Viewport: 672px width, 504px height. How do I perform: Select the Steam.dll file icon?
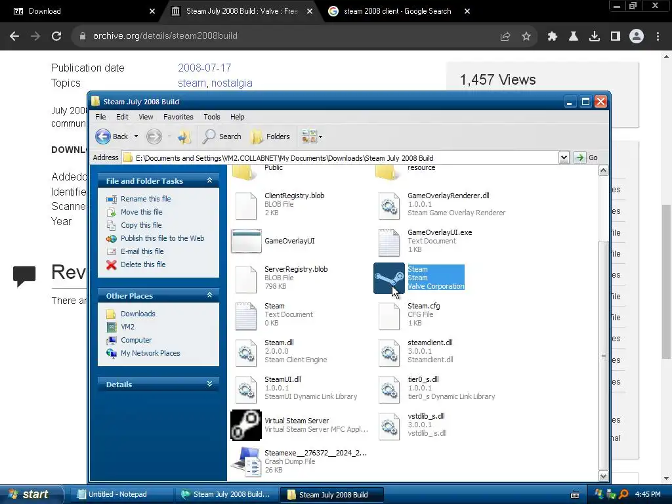tap(246, 352)
